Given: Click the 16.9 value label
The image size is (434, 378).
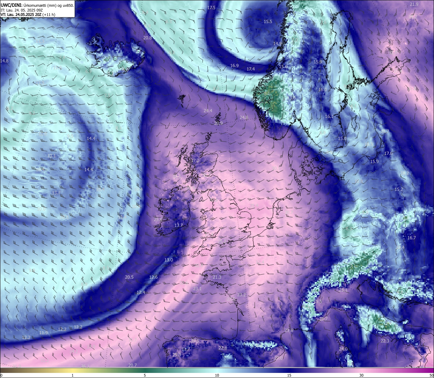Looking at the screenshot, I should (x=234, y=65).
